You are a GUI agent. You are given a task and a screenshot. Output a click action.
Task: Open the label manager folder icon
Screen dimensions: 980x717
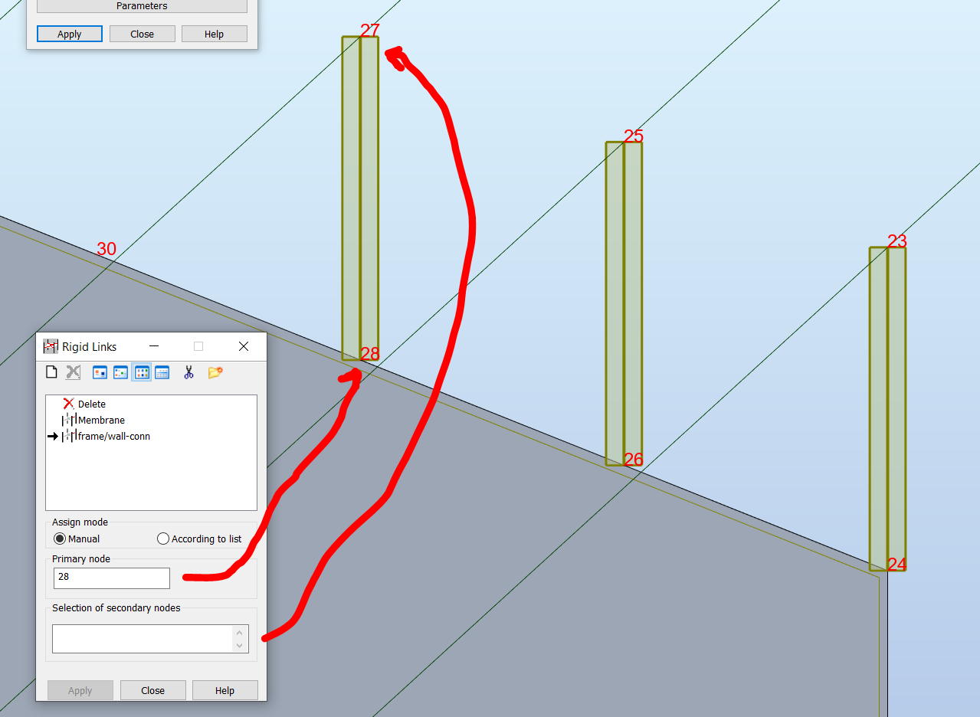[215, 372]
